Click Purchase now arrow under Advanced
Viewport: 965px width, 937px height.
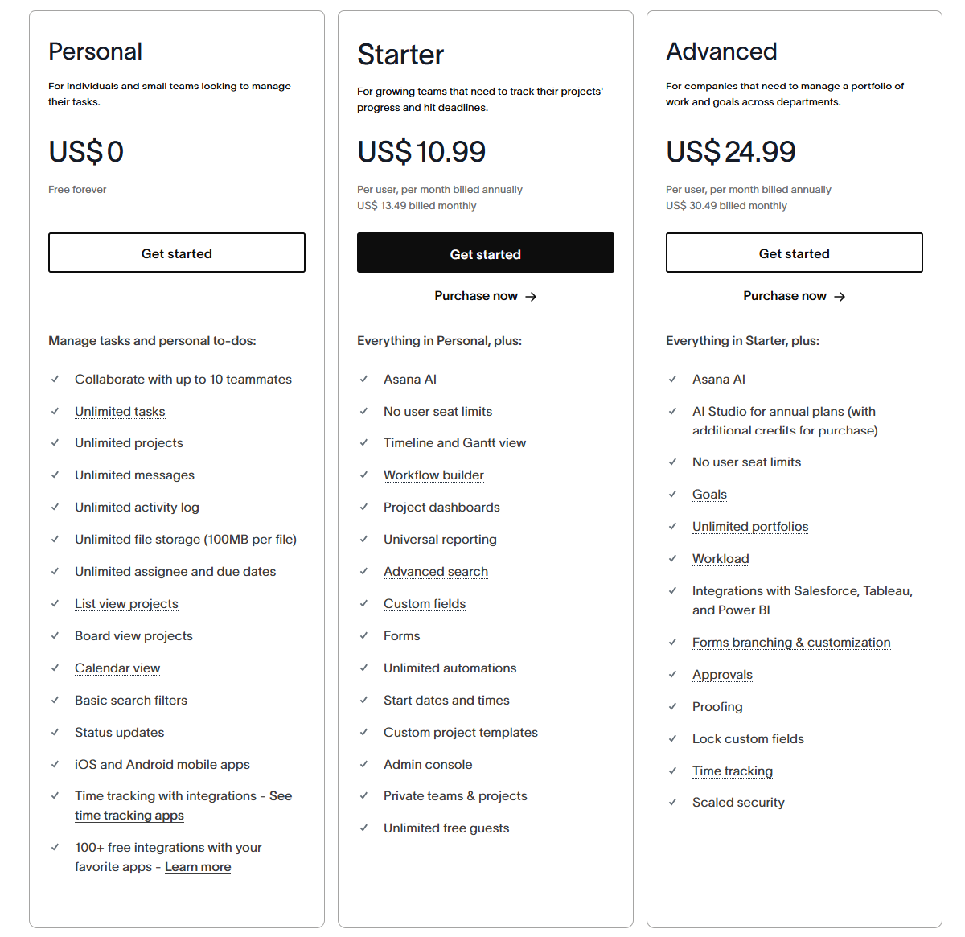(795, 296)
